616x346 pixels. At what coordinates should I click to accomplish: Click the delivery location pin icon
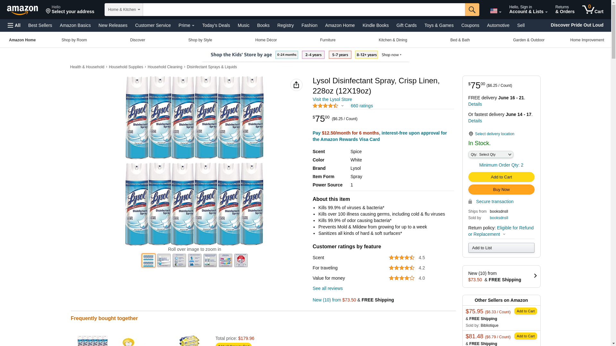(x=471, y=134)
